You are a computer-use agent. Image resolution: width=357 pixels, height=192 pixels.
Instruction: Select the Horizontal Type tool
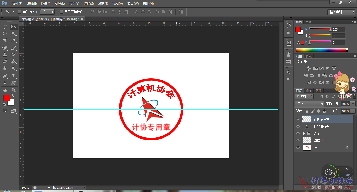tap(14, 76)
